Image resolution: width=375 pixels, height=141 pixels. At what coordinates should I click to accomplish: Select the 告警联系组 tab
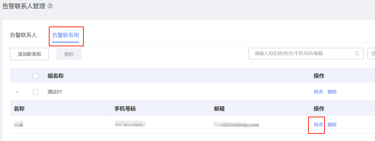pyautogui.click(x=66, y=35)
